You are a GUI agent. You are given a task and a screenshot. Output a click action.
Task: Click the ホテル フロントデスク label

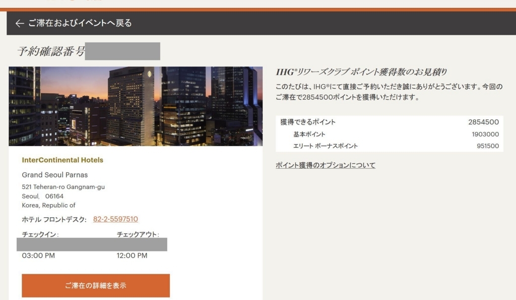click(x=54, y=219)
